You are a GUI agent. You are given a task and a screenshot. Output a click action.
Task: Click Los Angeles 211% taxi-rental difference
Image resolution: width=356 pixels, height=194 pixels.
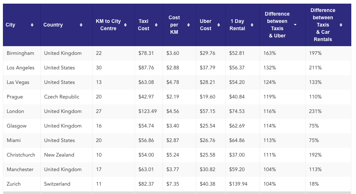(x=315, y=68)
